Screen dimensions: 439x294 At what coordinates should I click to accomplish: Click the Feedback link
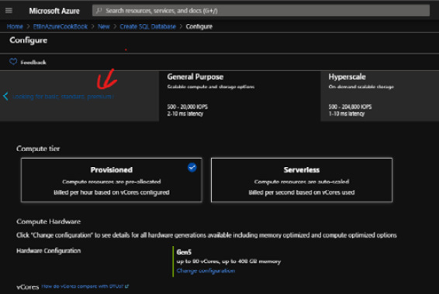coord(33,62)
